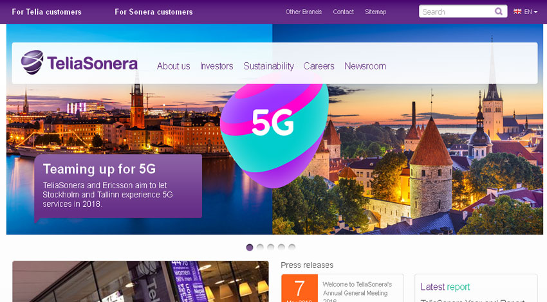Screen dimensions: 547x302
Task: Open the Investors menu
Action: pyautogui.click(x=216, y=66)
